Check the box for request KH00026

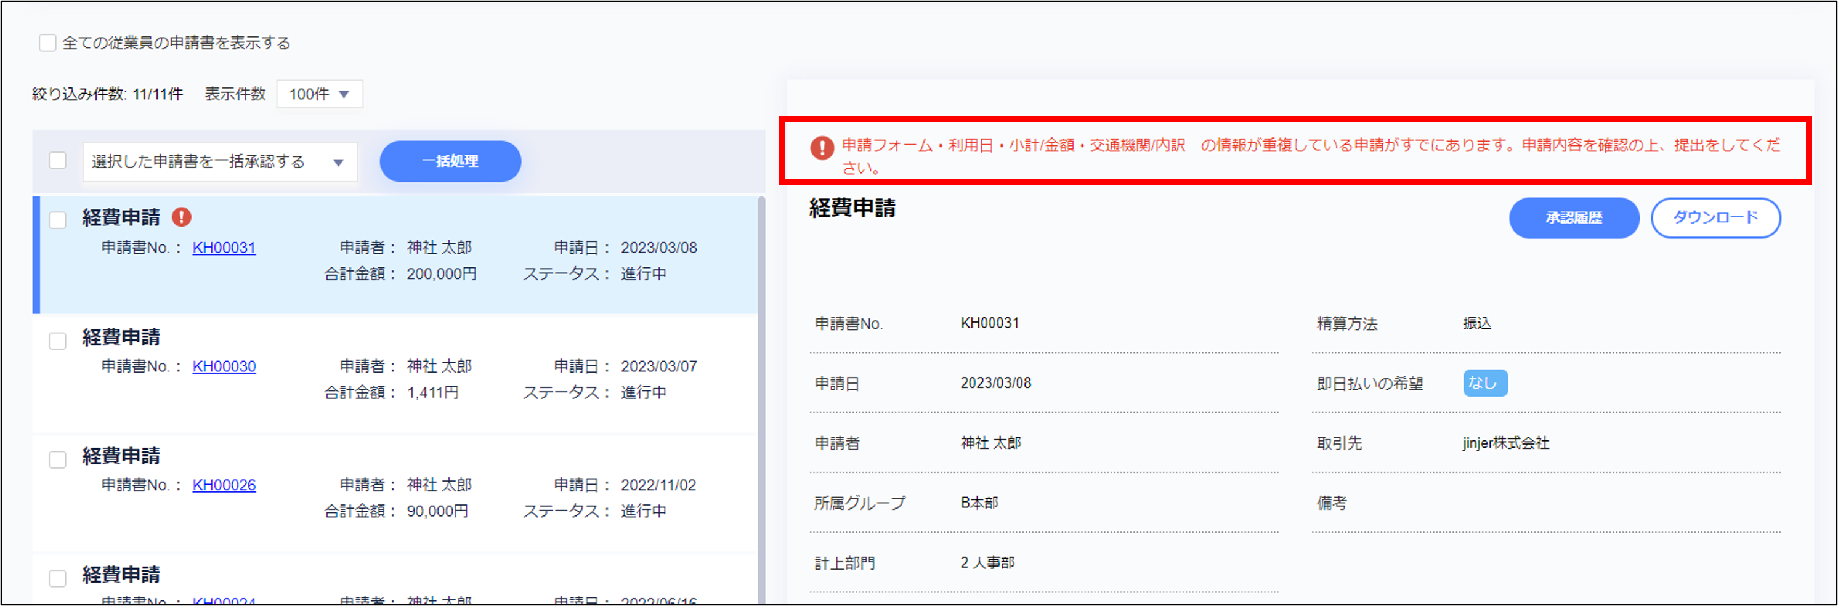pyautogui.click(x=58, y=459)
